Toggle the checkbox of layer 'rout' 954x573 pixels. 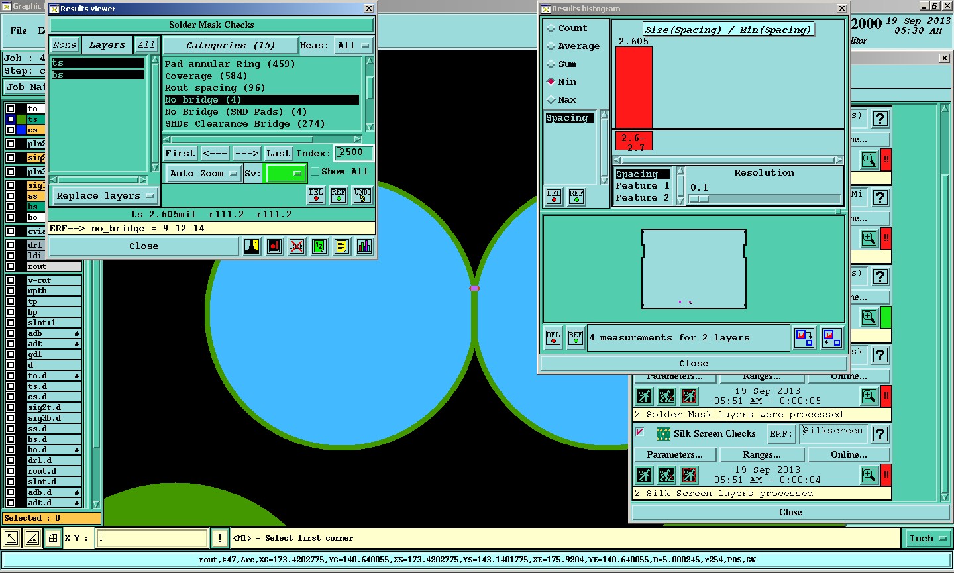11,266
